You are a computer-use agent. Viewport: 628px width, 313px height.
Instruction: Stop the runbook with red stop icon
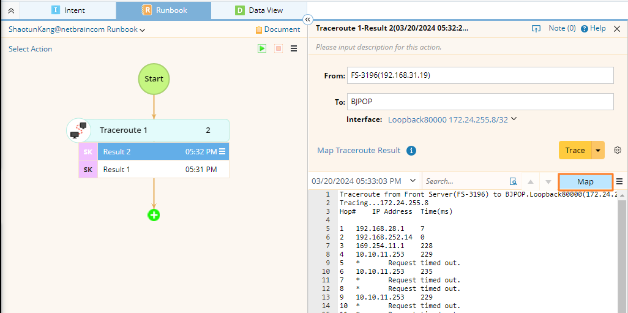pyautogui.click(x=278, y=48)
